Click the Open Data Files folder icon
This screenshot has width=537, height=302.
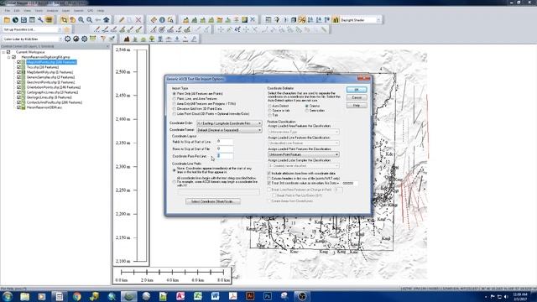click(x=7, y=20)
